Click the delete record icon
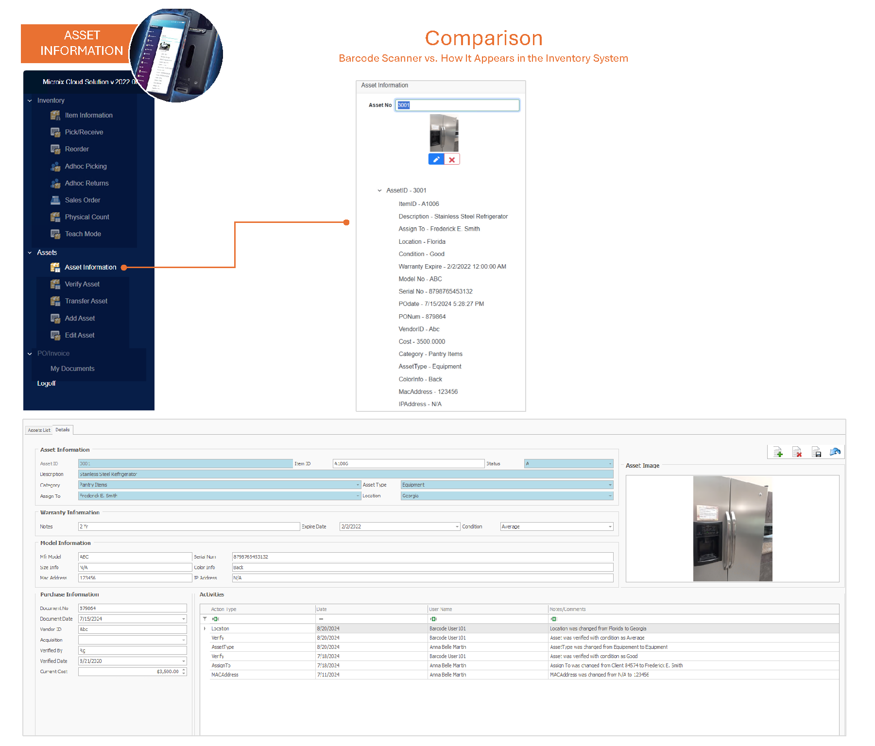Viewport: 875px width, 746px height. coord(797,452)
